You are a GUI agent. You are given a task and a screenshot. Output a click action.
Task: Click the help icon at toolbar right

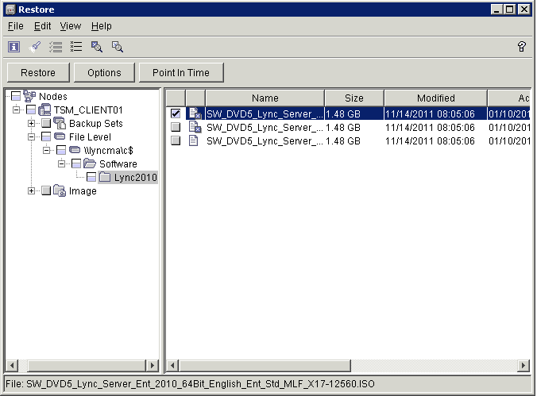click(522, 47)
